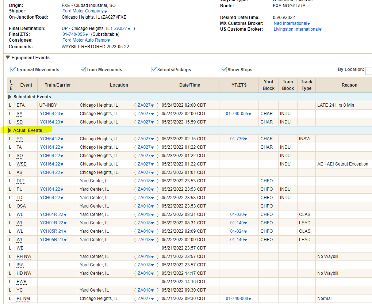The image size is (372, 304).
Task: Select 'WAYBILL RESTORED 2022-05-22' comment text
Action: 95,47
